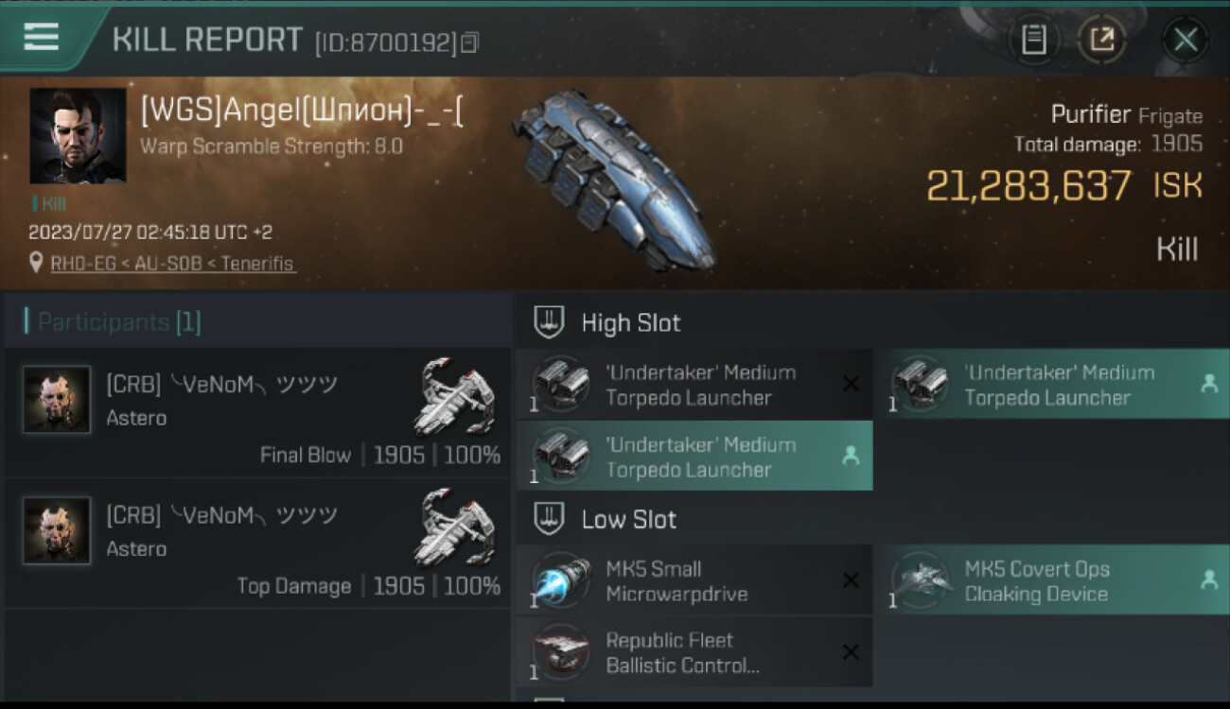Click Astero ship icon on Top Damage row
Viewport: 1230px width, 709px height.
(x=457, y=526)
